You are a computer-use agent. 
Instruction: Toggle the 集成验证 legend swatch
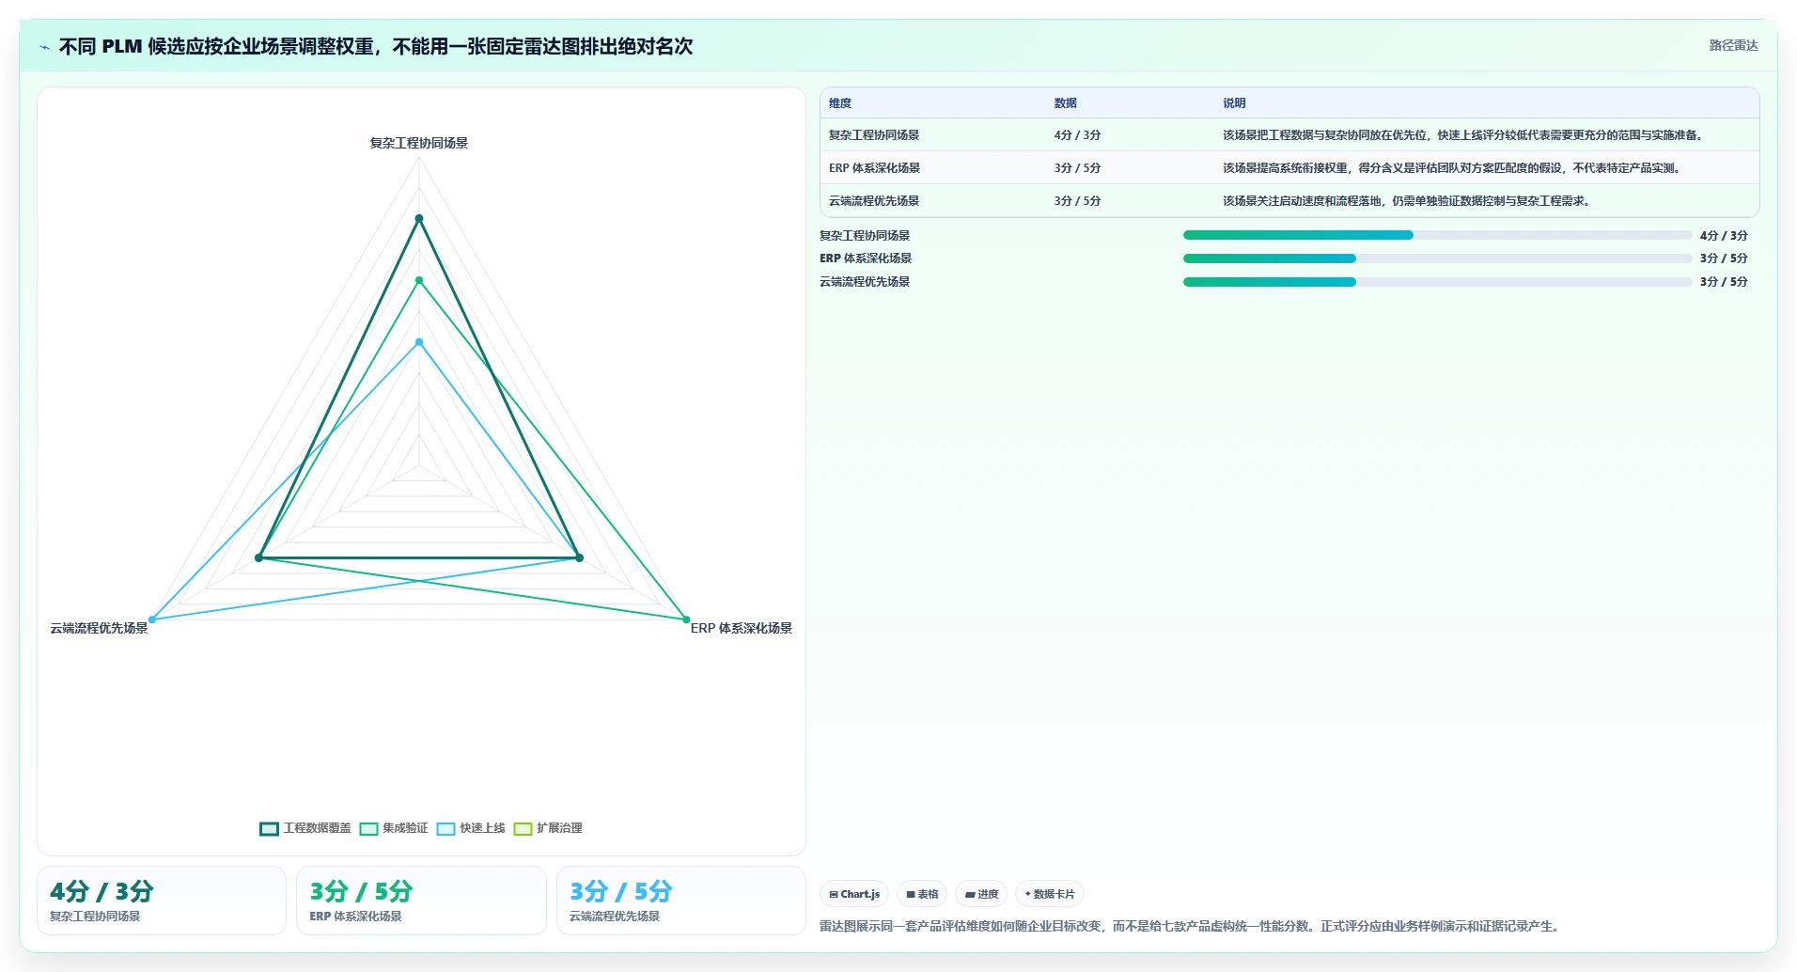click(368, 828)
